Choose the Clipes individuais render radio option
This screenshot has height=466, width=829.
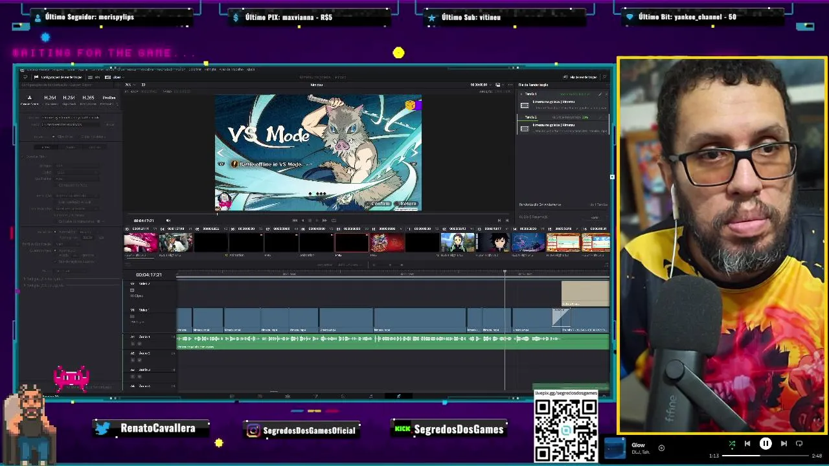91,137
